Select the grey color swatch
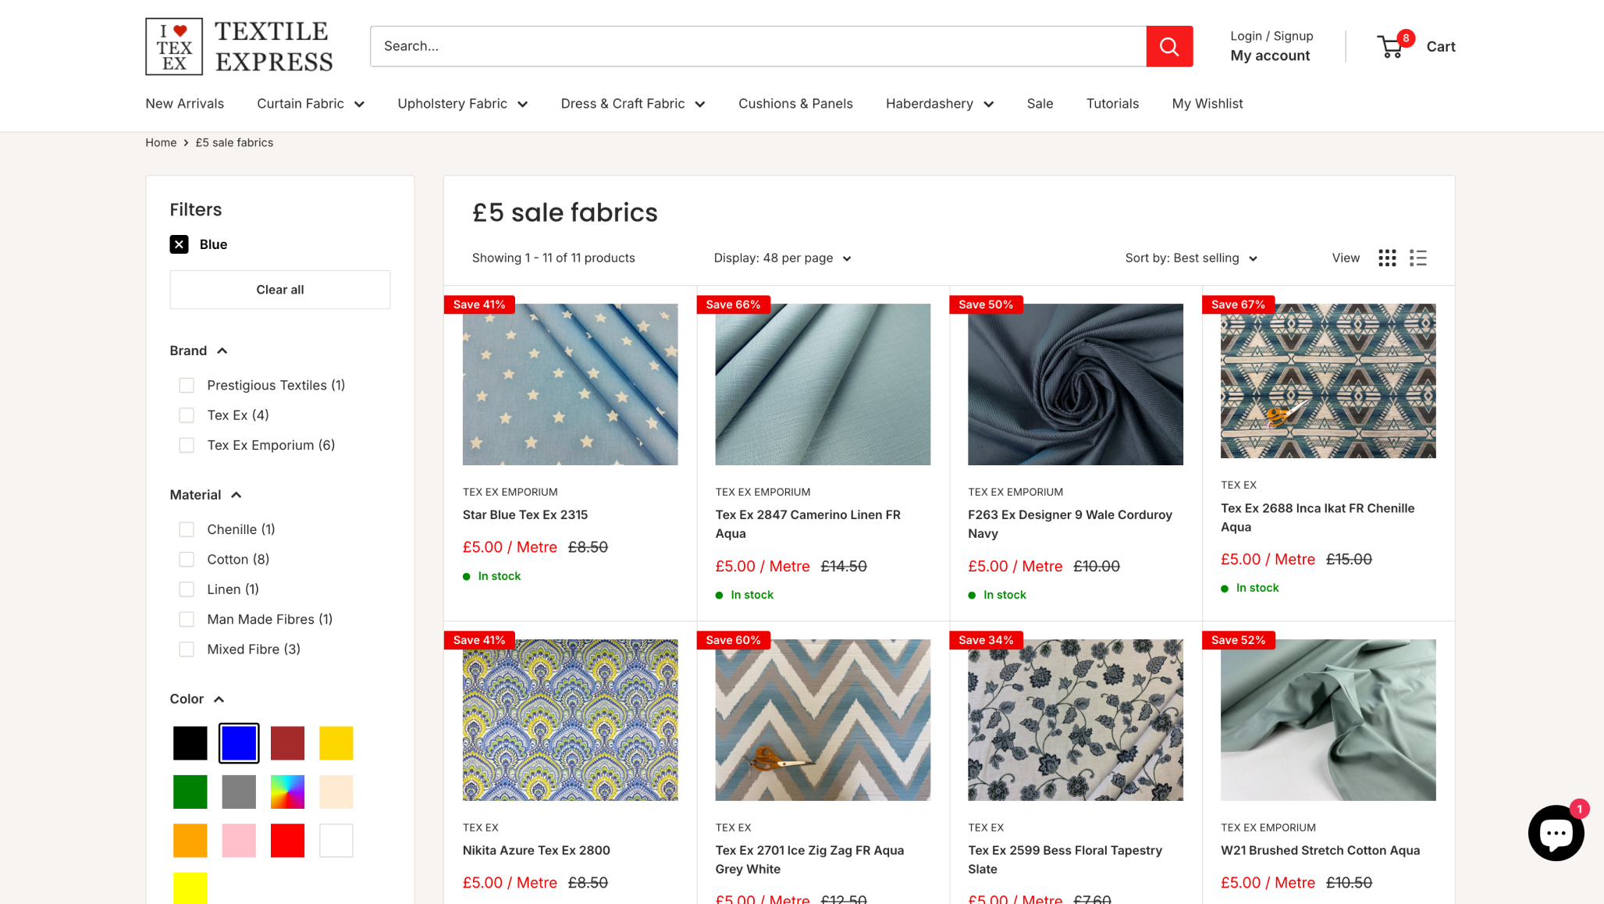 pos(239,792)
